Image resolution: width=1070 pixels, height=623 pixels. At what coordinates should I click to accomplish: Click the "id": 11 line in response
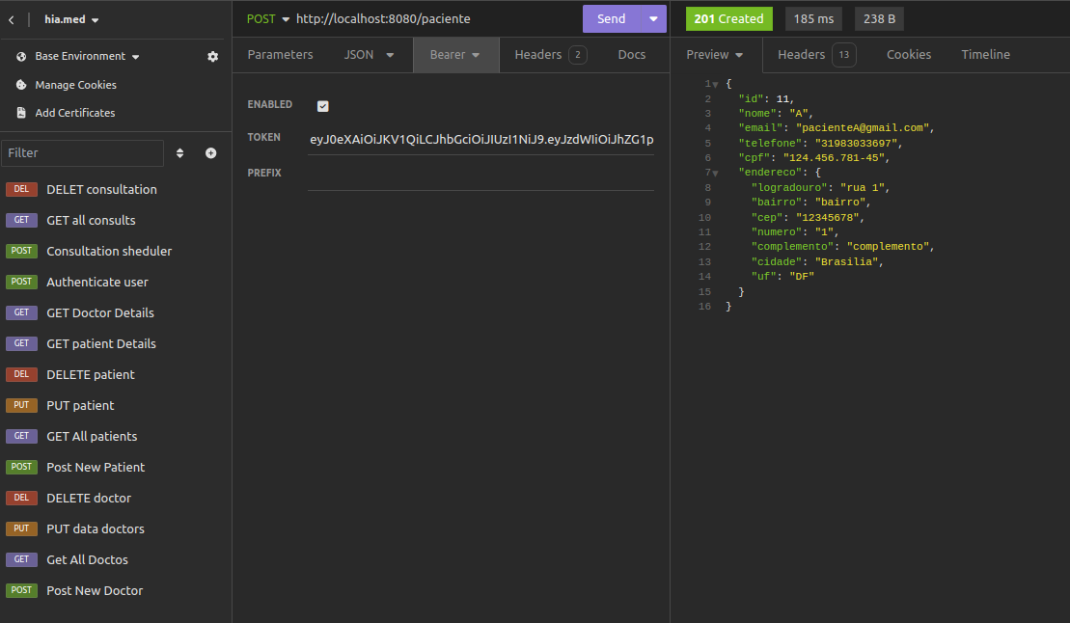(x=766, y=99)
